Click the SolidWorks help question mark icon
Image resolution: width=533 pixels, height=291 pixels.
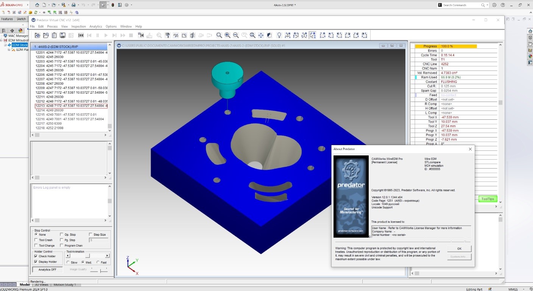[503, 5]
